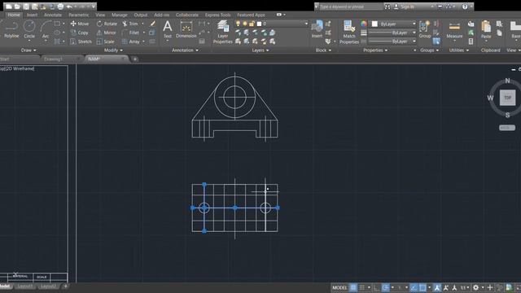Image resolution: width=521 pixels, height=293 pixels.
Task: Click the Insert block icon
Action: coord(317,29)
